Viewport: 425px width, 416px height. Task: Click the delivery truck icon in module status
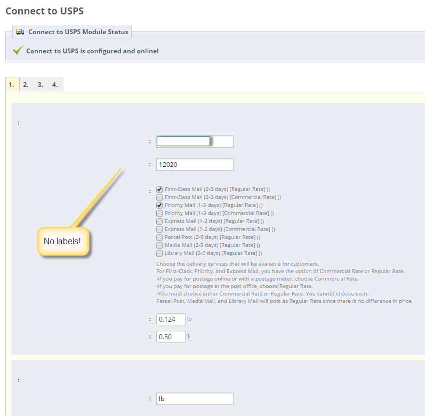[x=20, y=32]
